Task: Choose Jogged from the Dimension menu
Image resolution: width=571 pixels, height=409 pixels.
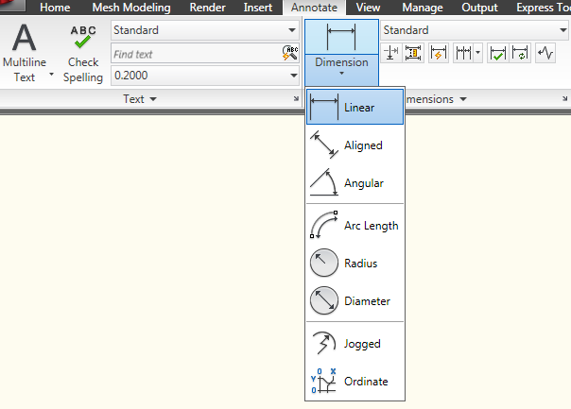Action: 355,344
